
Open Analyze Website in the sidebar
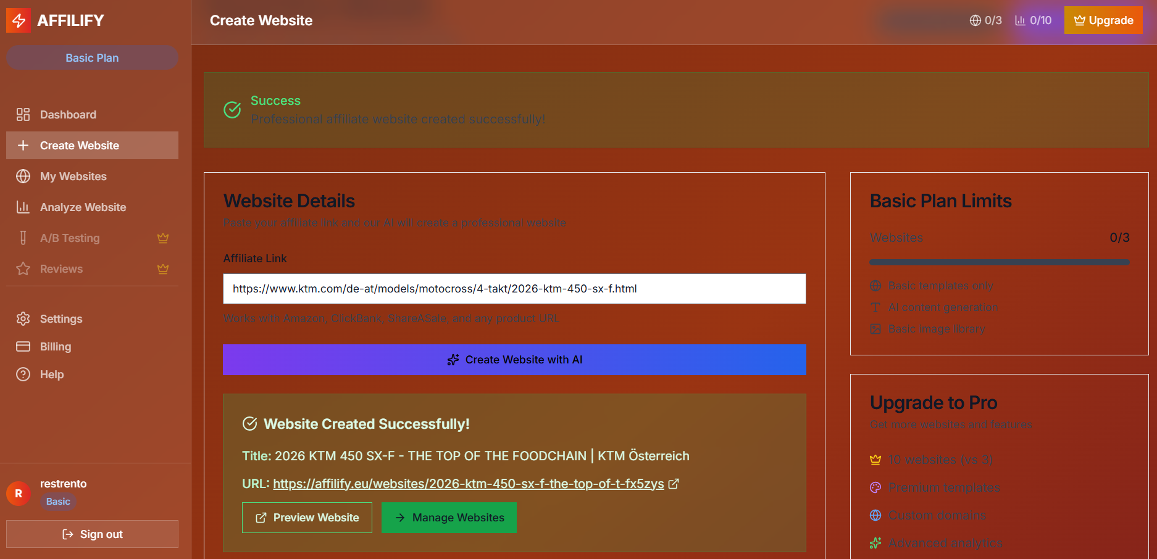83,207
